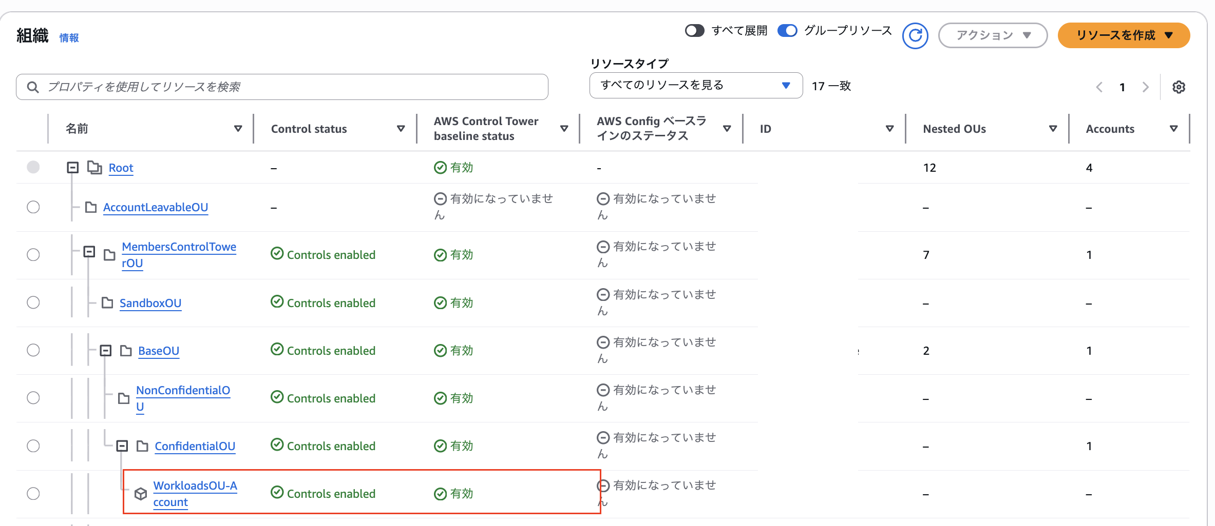The width and height of the screenshot is (1215, 526).
Task: Open the table preferences gear icon
Action: [x=1180, y=87]
